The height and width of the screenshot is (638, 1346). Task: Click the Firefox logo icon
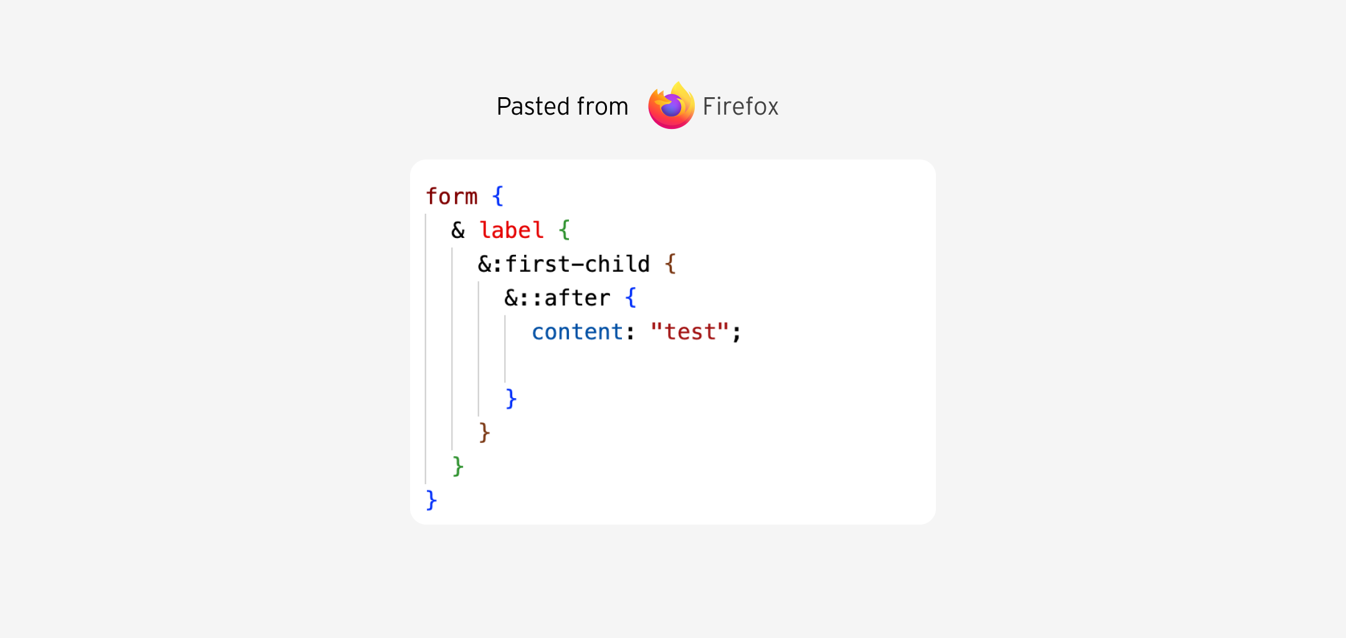pos(671,106)
